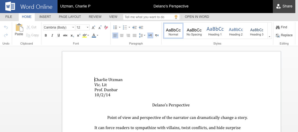298x132 pixels.
Task: Enable center text alignment
Action: (122, 35)
